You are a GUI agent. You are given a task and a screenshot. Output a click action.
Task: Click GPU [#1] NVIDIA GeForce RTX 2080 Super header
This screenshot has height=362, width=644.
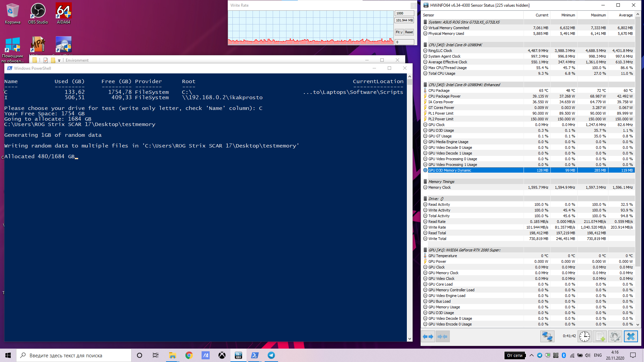(528, 250)
